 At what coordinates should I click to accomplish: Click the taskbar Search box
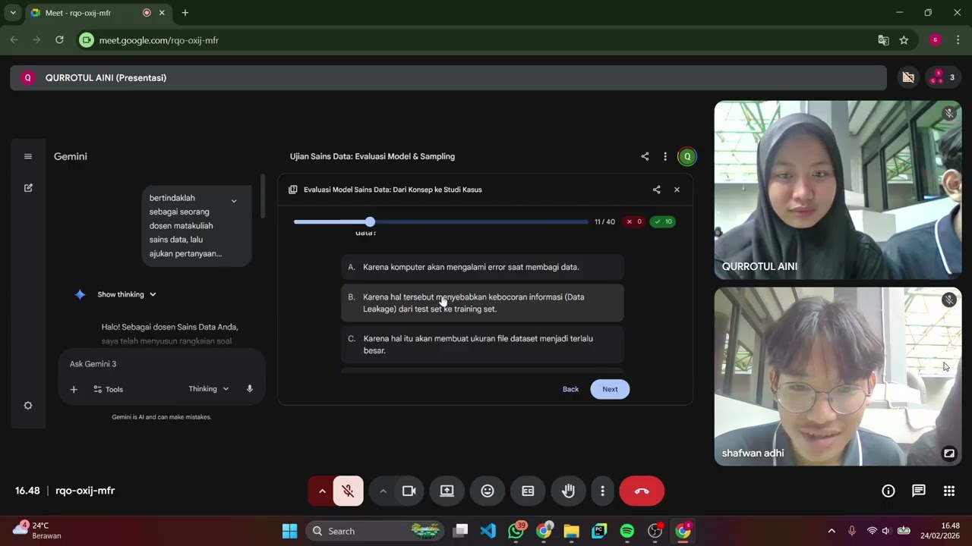pos(375,531)
